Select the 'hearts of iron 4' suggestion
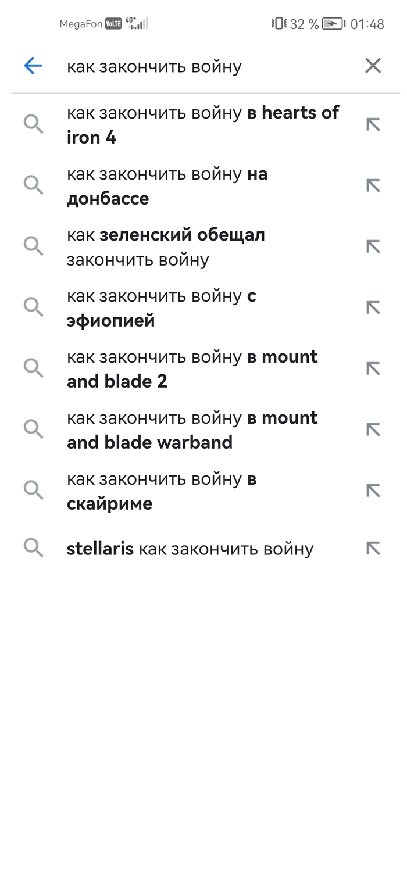This screenshot has height=870, width=407. (202, 124)
